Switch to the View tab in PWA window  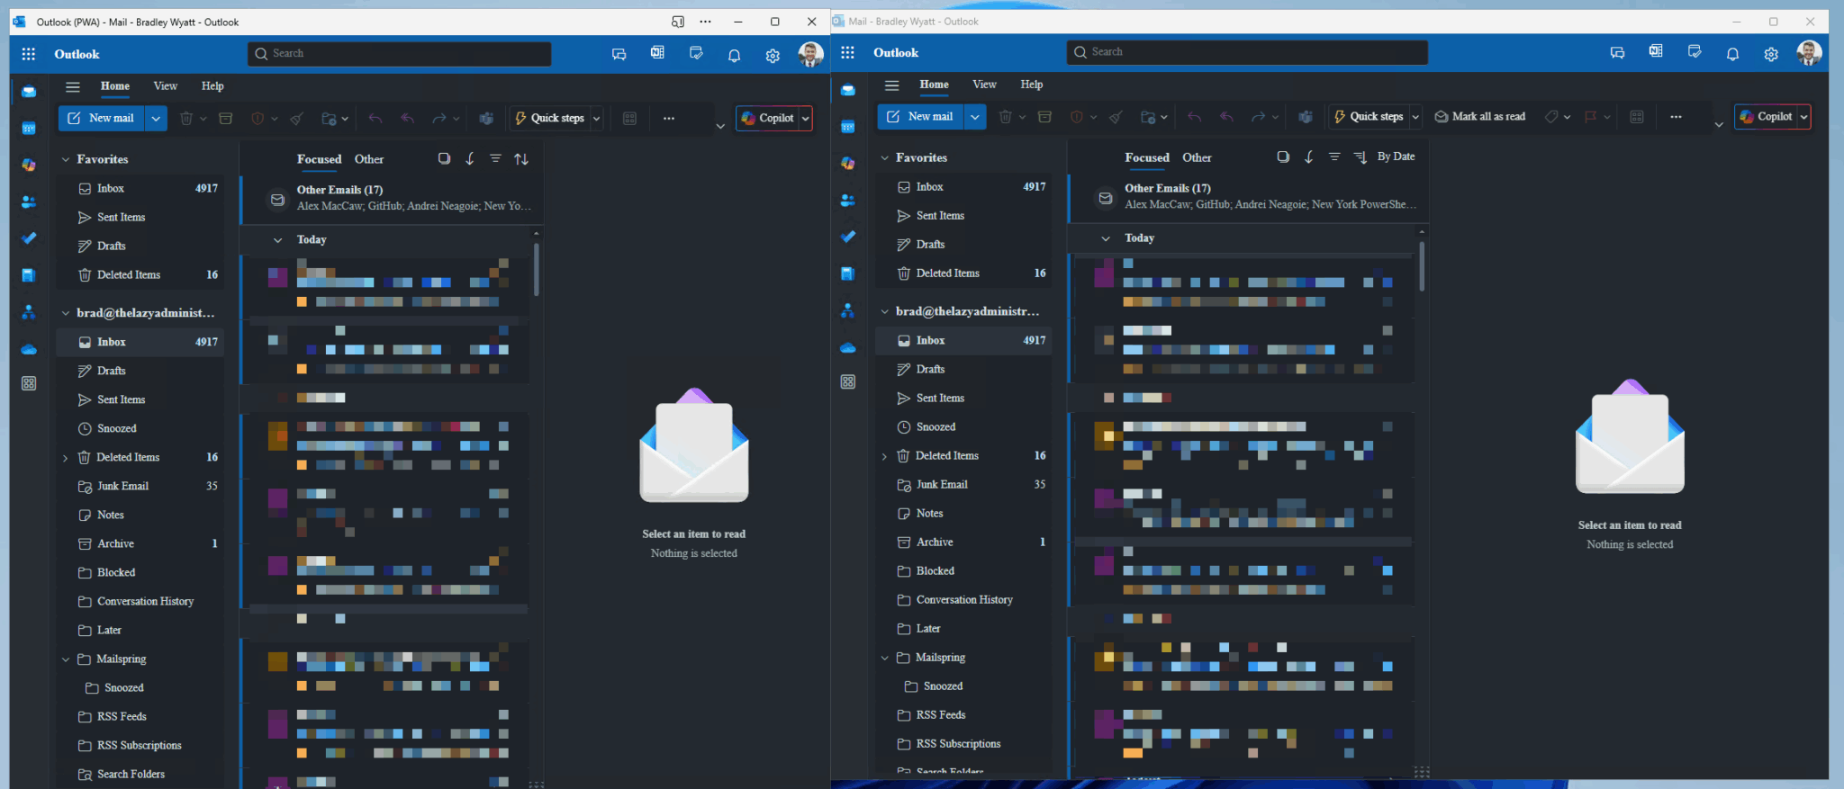(165, 86)
